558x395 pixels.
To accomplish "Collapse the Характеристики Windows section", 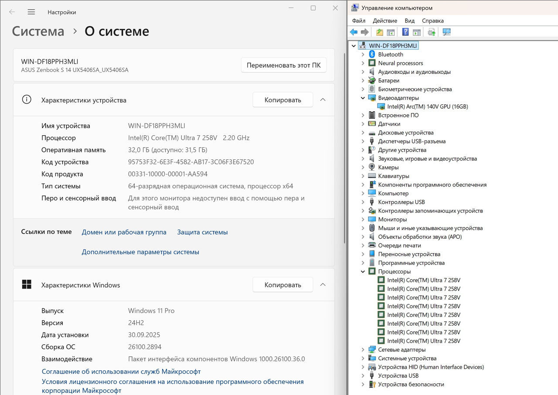I will click(x=323, y=285).
